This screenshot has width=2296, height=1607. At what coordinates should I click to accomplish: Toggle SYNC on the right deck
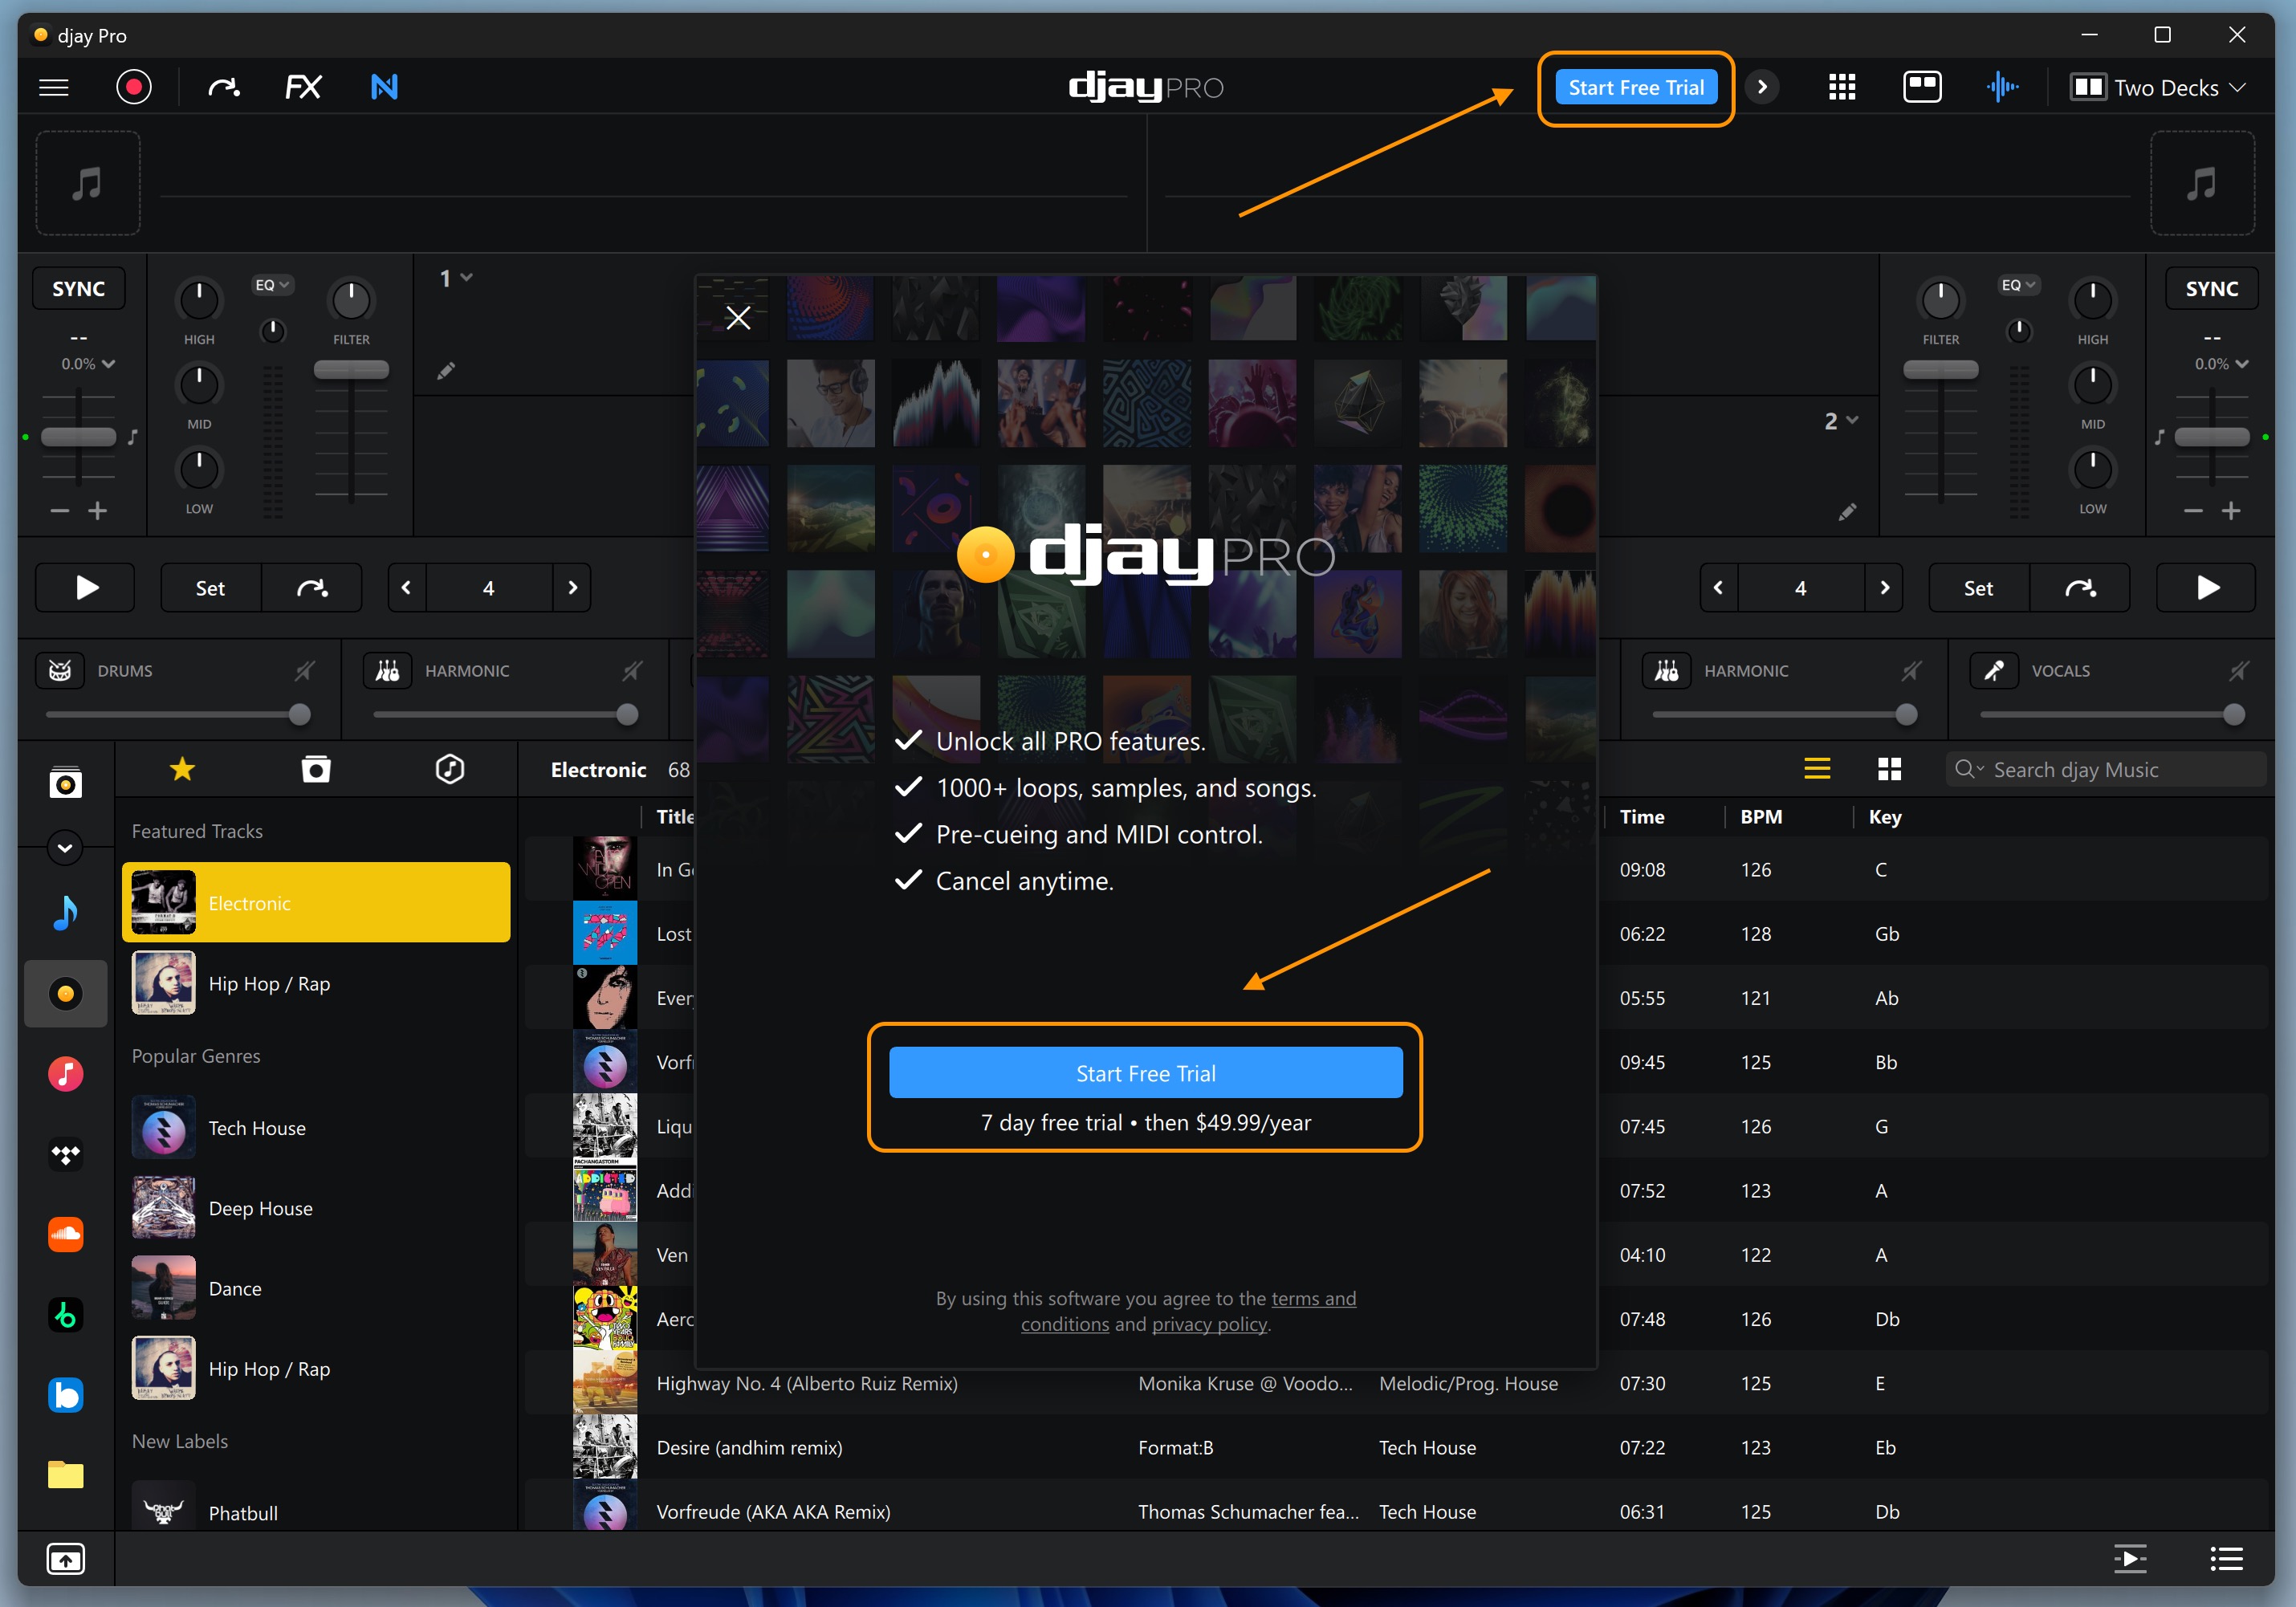pyautogui.click(x=2211, y=289)
